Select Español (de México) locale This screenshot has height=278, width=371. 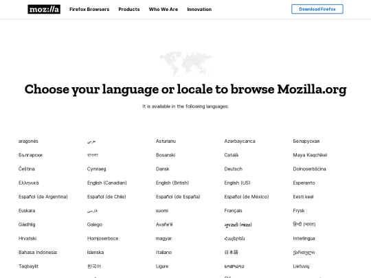[247, 197]
